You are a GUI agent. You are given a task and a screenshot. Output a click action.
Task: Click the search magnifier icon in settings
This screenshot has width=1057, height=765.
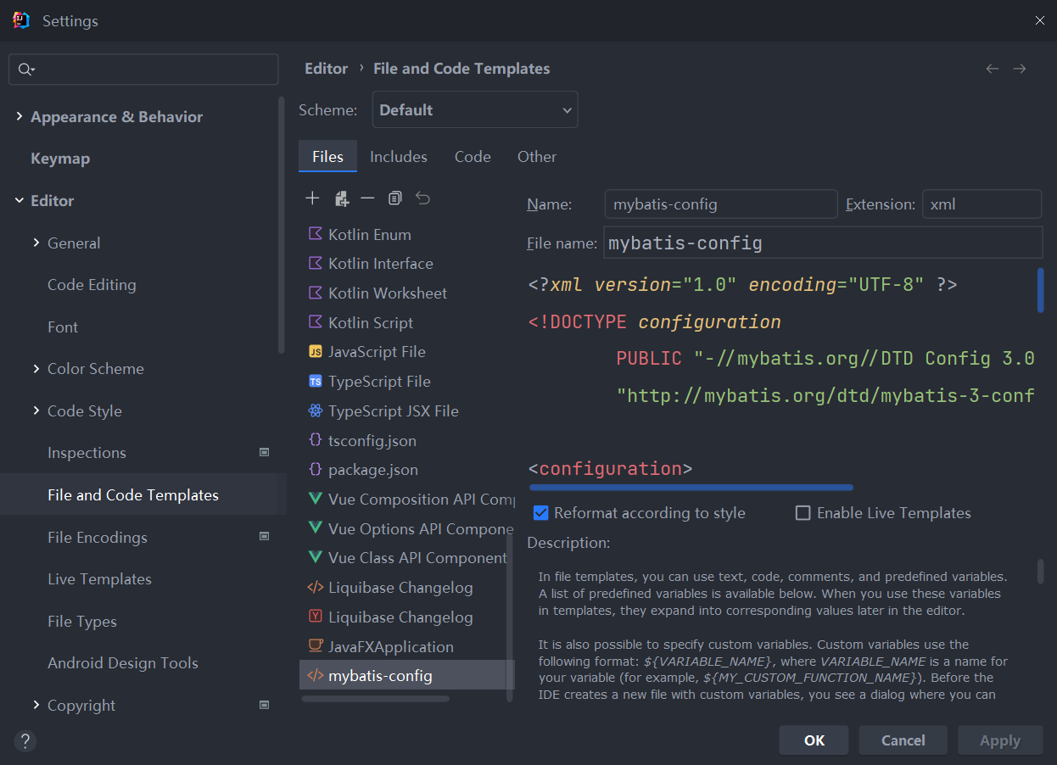point(25,70)
